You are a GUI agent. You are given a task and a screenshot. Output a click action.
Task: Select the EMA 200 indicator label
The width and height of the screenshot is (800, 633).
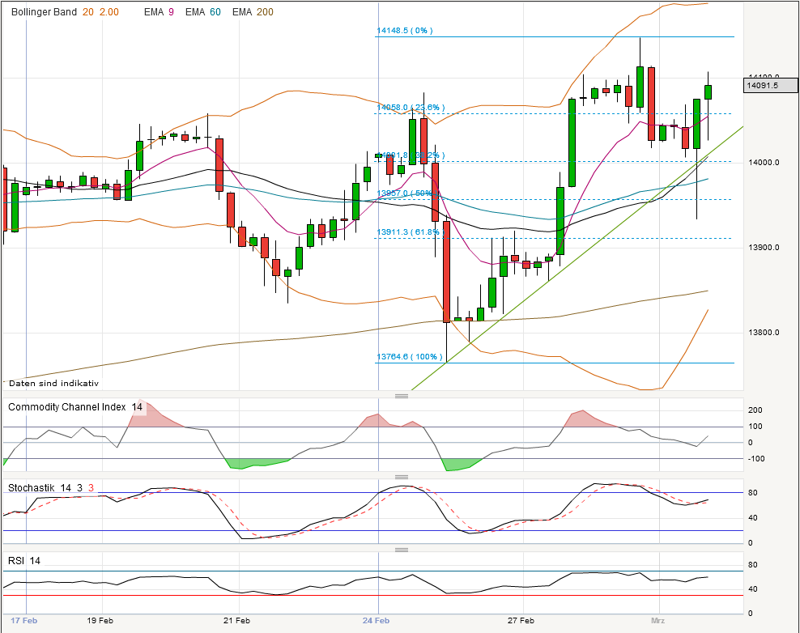click(253, 11)
